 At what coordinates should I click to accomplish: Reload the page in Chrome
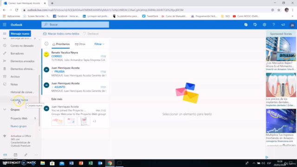(x=17, y=10)
